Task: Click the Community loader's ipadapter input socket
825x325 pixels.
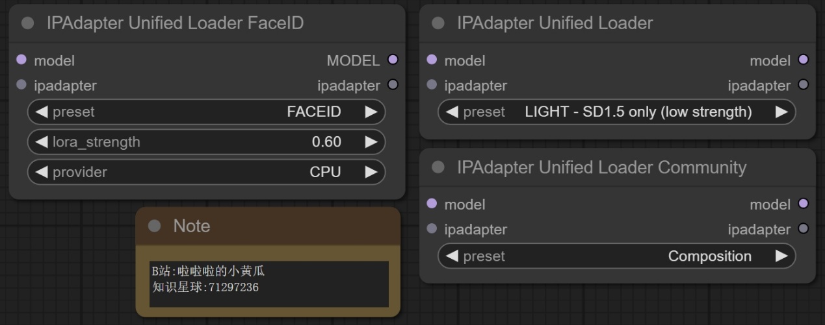Action: [432, 229]
